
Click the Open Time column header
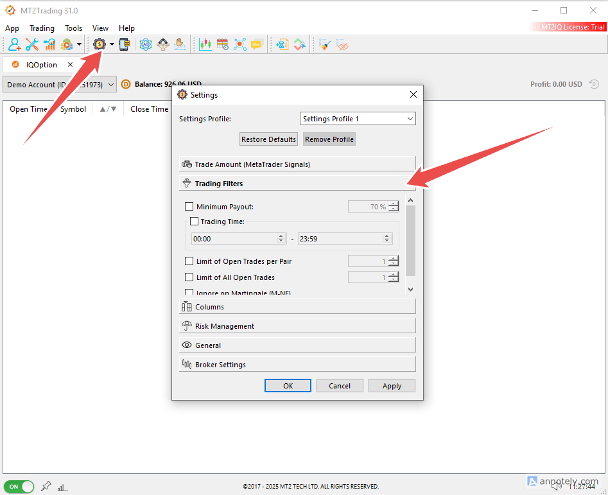point(28,109)
